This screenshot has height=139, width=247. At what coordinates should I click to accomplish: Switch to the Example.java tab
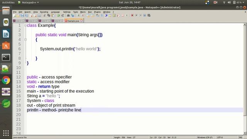pos(73,21)
